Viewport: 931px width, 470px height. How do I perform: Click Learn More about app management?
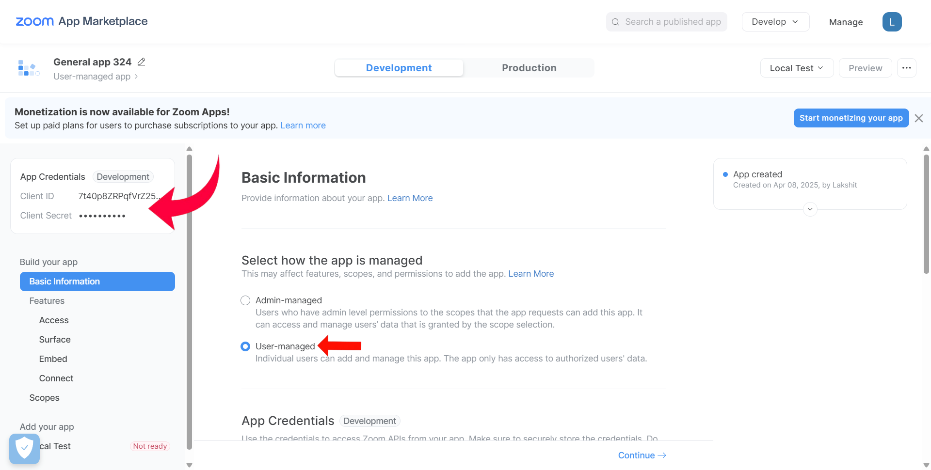tap(531, 274)
